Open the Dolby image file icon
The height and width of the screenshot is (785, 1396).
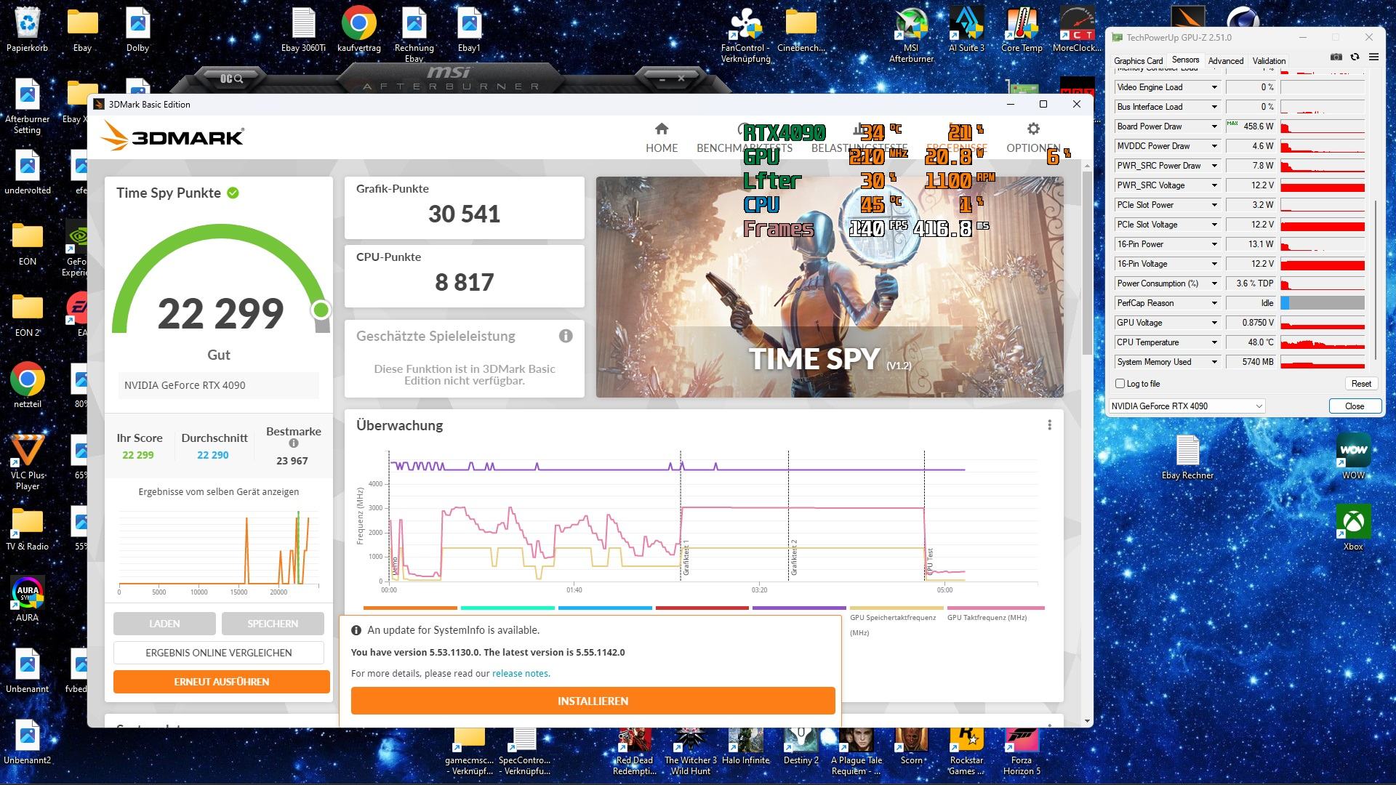(137, 29)
